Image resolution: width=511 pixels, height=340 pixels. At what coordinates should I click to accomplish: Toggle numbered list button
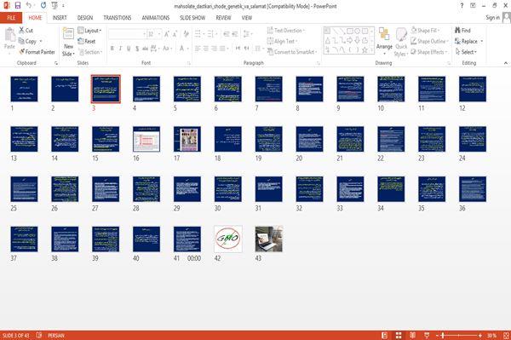coord(210,34)
